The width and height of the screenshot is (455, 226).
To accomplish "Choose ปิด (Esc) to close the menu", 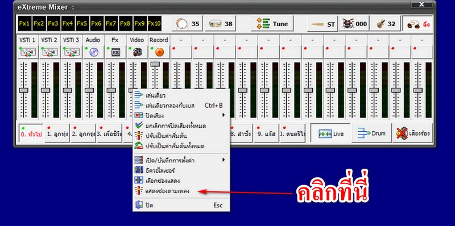I will pyautogui.click(x=181, y=205).
